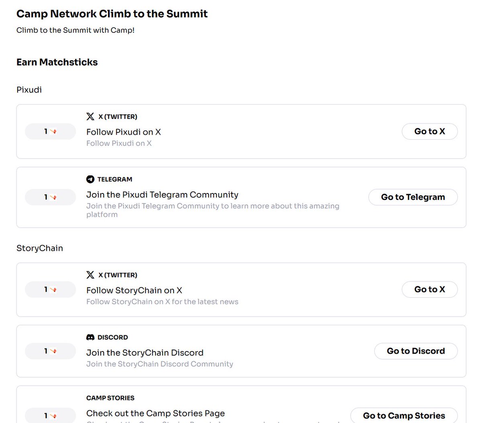Screen dimensions: 482x423
Task: Click the 'Earn Matchsticks' heading
Action: (57, 62)
